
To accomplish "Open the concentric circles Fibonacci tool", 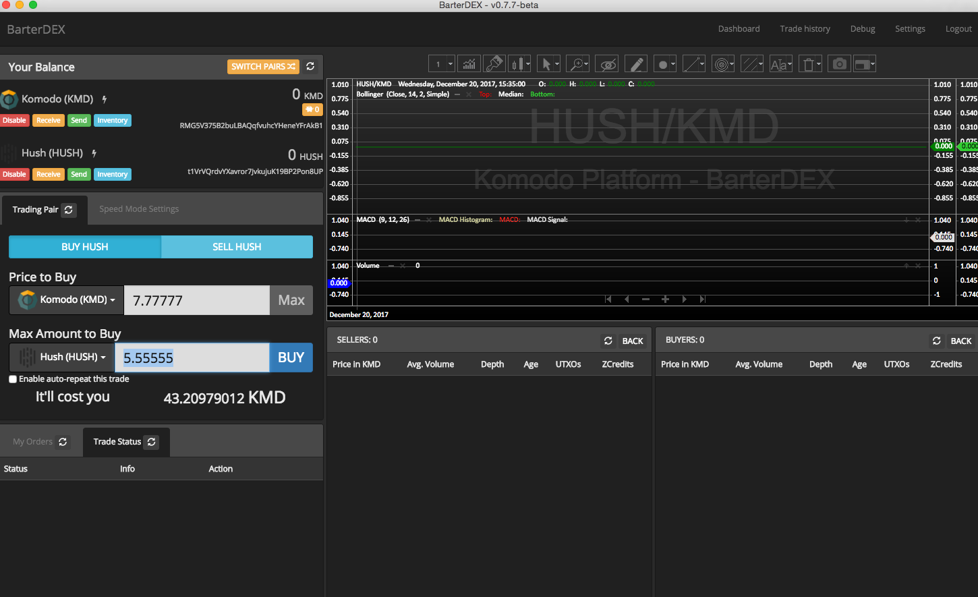I will click(x=722, y=64).
